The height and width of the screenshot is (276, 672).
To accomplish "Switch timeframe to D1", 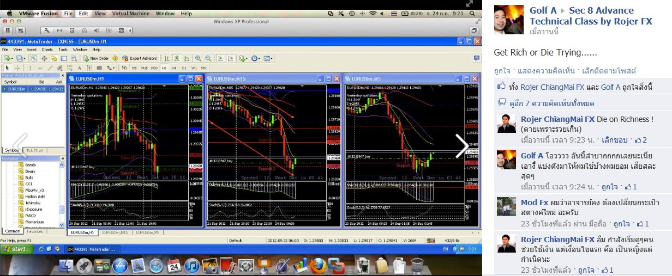I will [x=184, y=68].
